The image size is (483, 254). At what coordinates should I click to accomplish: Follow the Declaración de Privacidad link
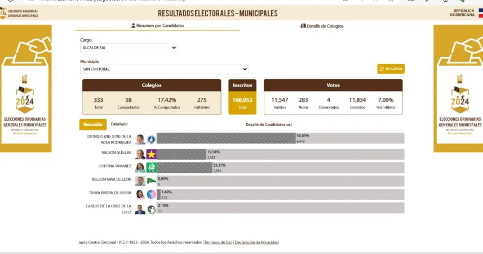pyautogui.click(x=256, y=242)
